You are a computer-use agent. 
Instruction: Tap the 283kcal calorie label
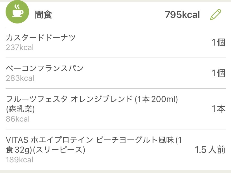point(20,78)
